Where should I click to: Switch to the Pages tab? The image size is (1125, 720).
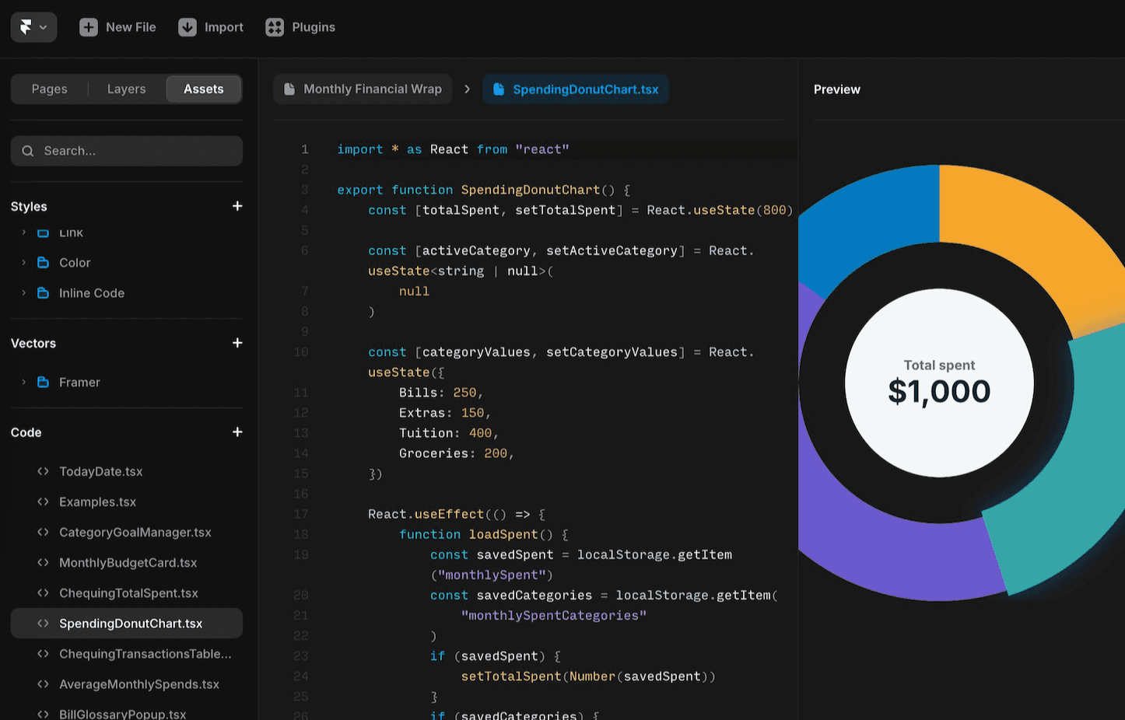pos(50,89)
